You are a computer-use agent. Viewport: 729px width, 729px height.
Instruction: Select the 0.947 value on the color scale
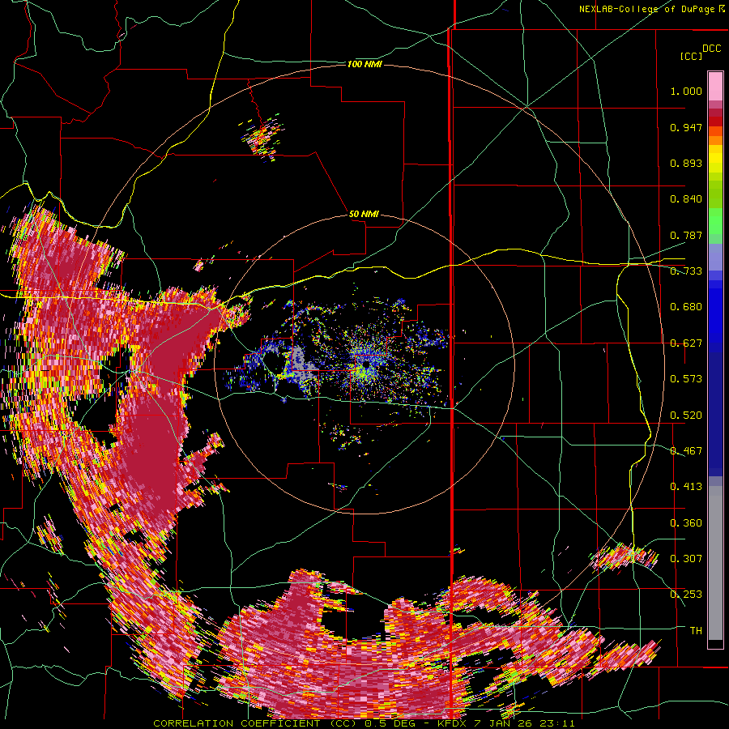[686, 127]
